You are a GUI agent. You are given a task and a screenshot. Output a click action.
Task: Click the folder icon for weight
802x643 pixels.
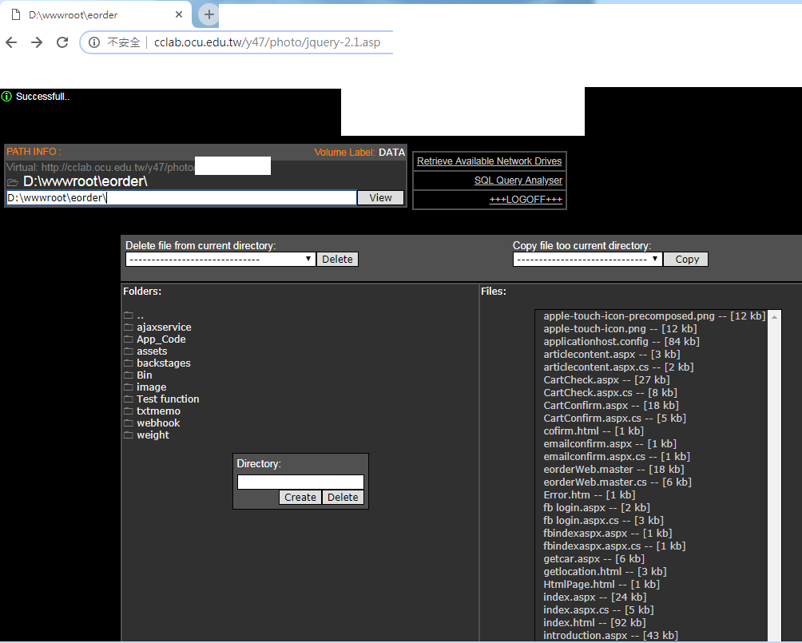point(129,435)
